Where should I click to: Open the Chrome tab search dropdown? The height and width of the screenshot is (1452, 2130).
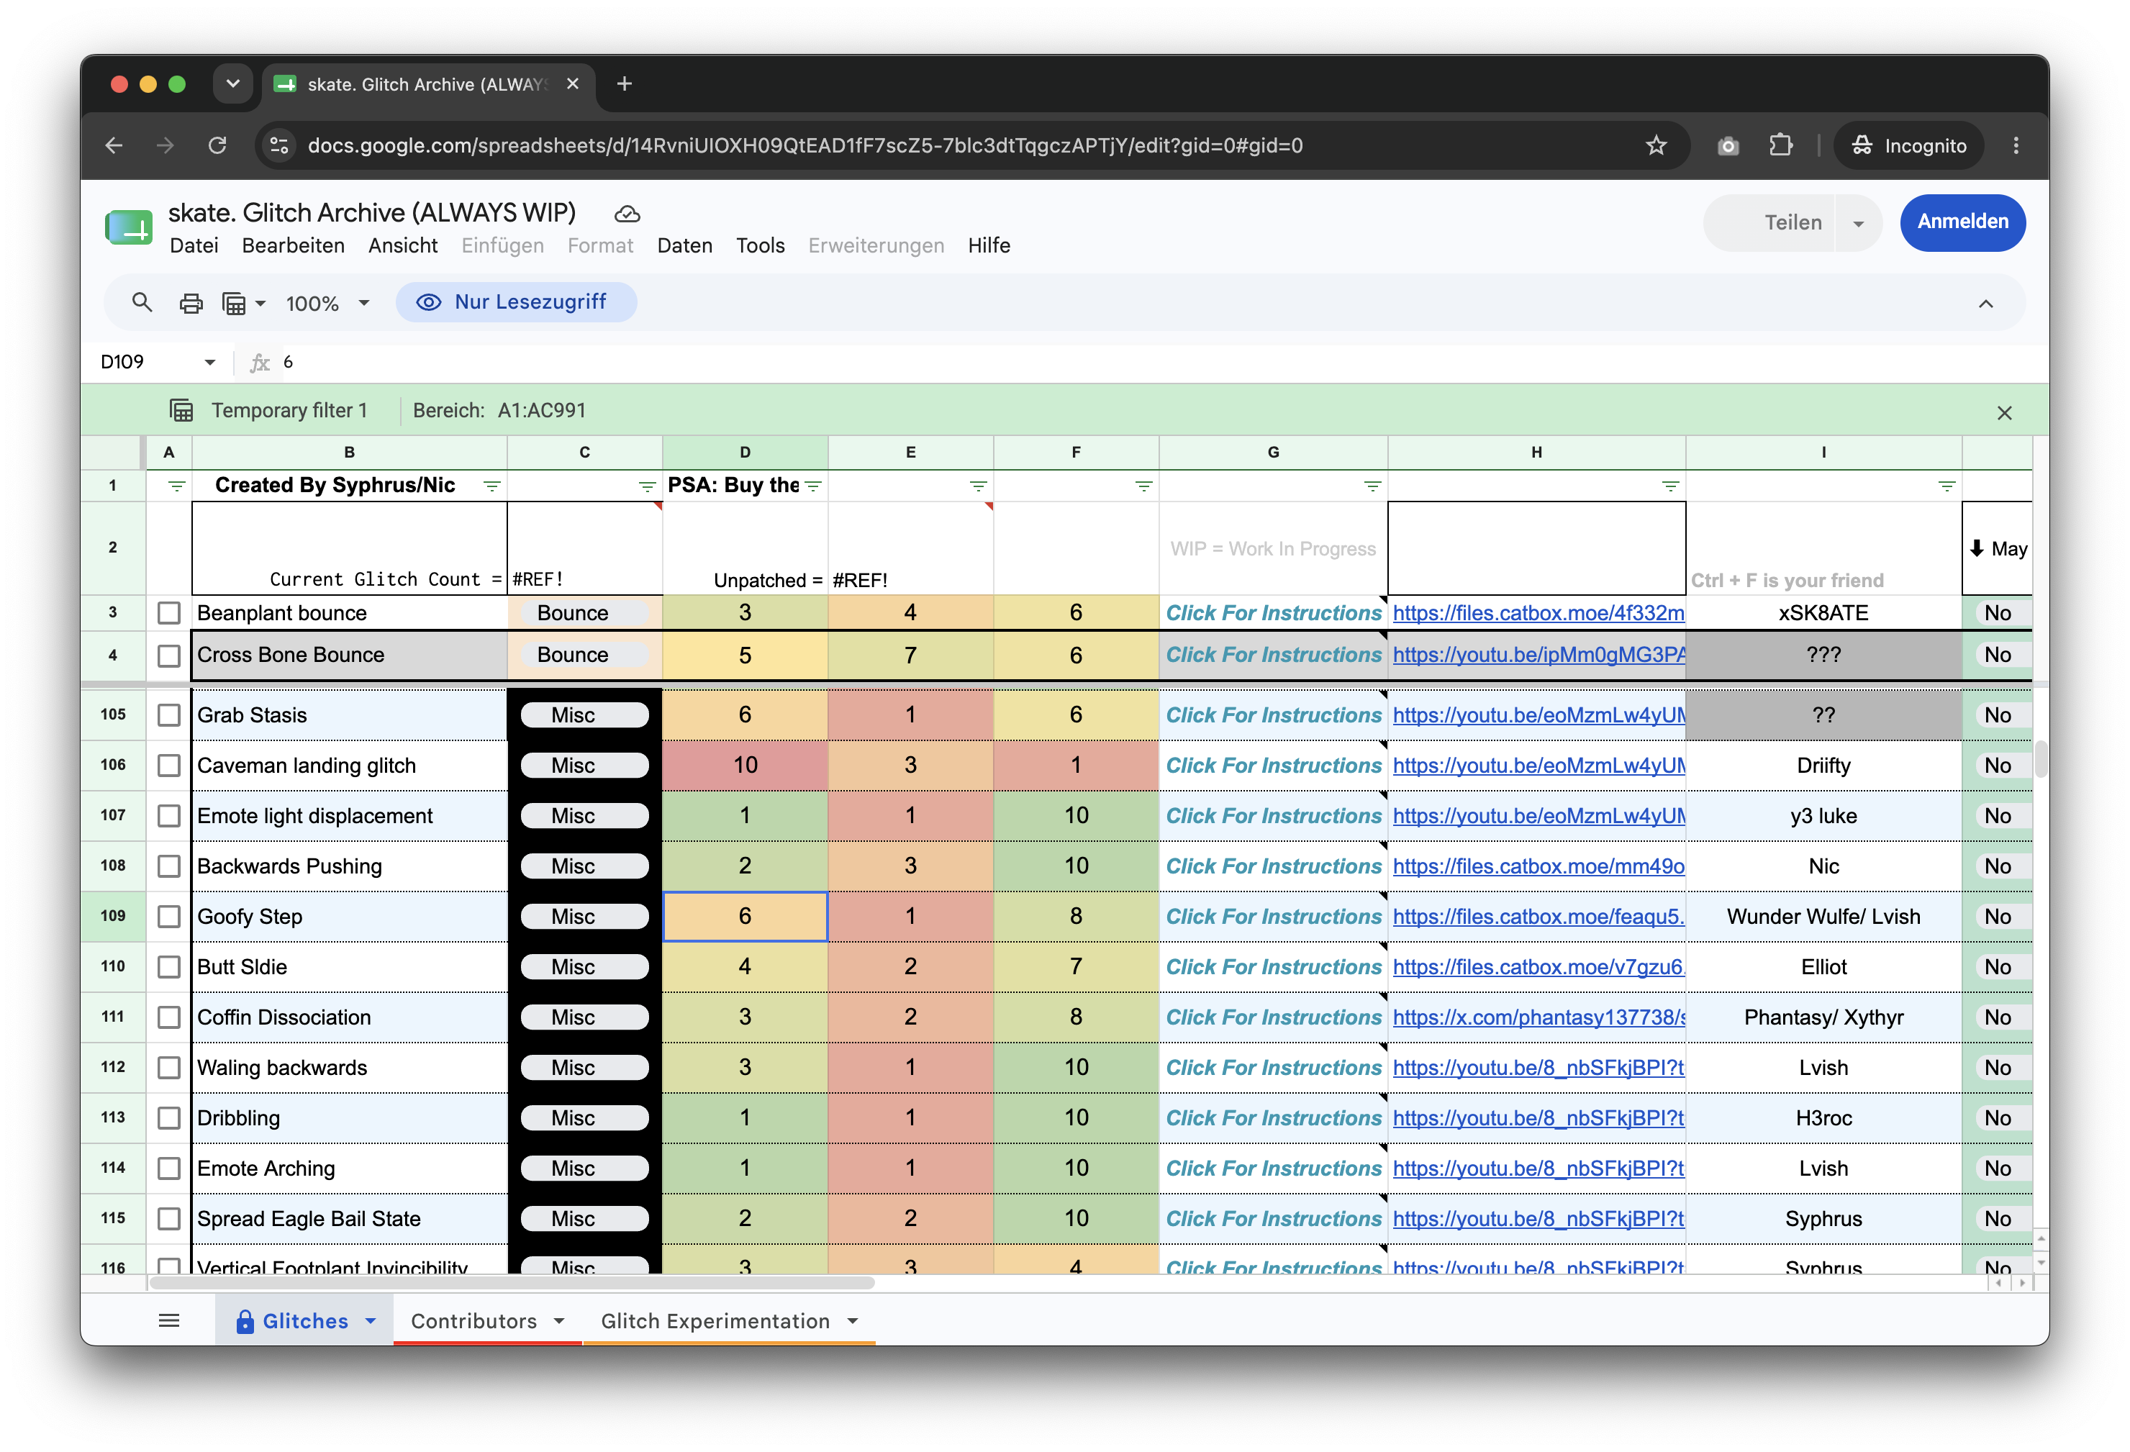233,84
